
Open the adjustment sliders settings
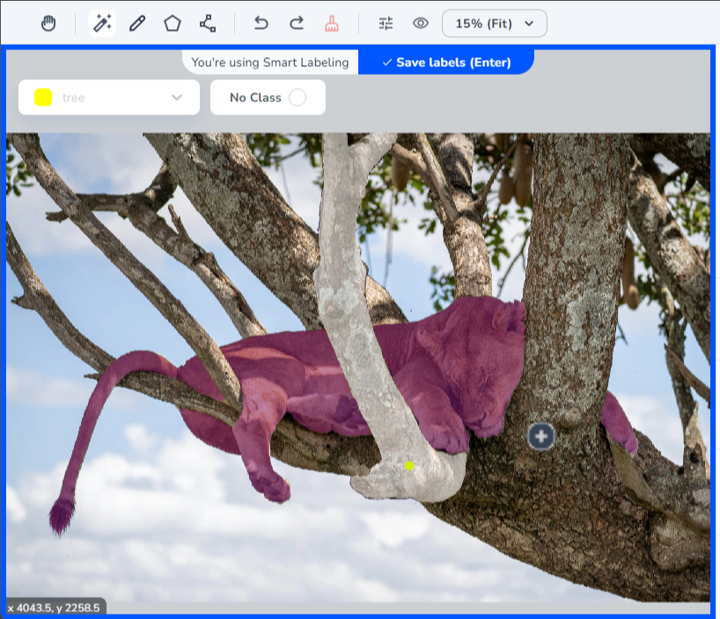coord(386,24)
